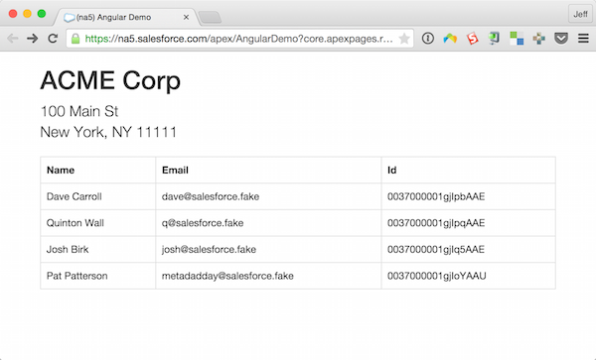Bookmark page with star icon
The width and height of the screenshot is (596, 360).
(x=404, y=39)
